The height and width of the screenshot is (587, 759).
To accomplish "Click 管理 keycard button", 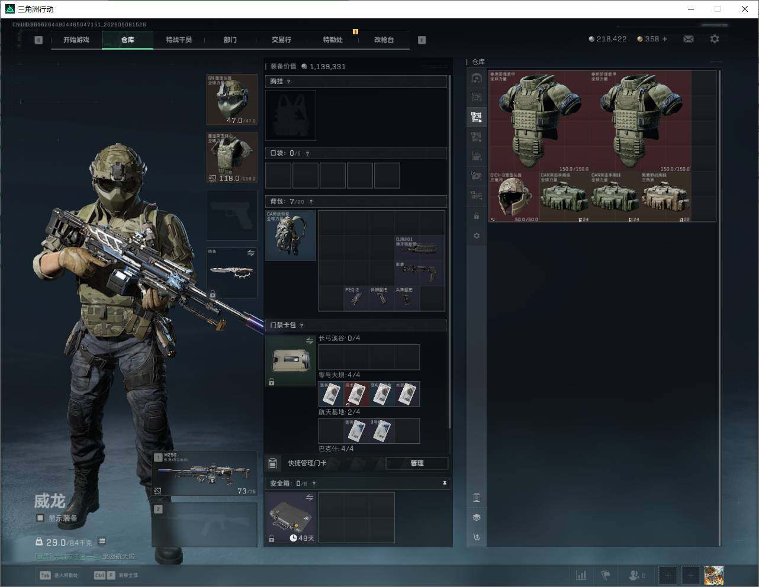I will (x=417, y=463).
